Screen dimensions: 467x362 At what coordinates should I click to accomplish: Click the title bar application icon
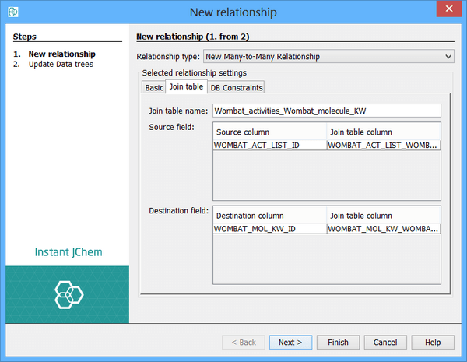coord(12,12)
